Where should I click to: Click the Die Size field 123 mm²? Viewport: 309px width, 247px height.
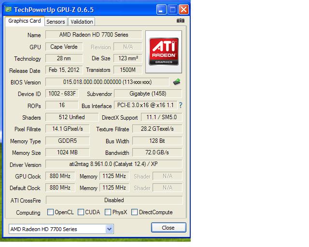128,58
